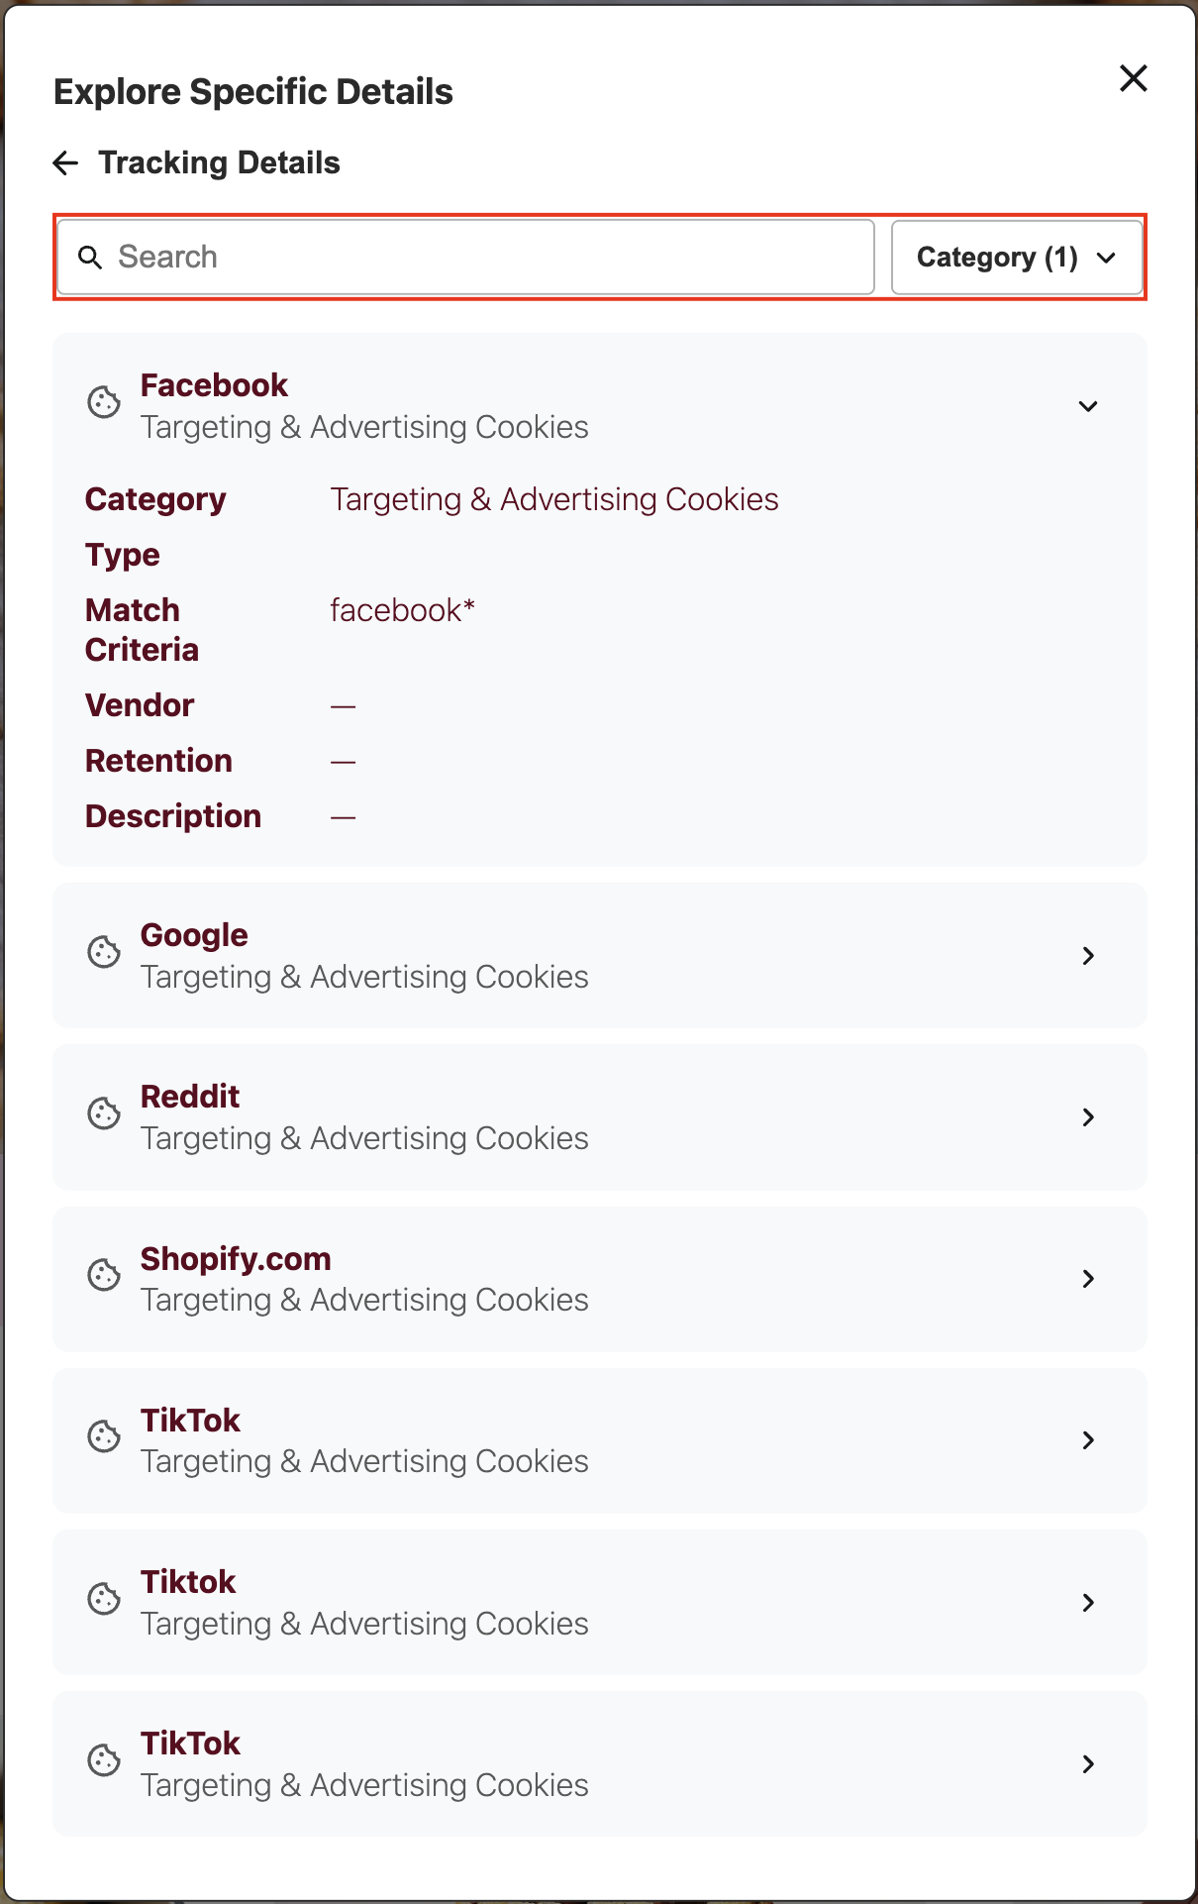The image size is (1198, 1904).
Task: Open the Category (1) dropdown
Action: tap(1016, 257)
